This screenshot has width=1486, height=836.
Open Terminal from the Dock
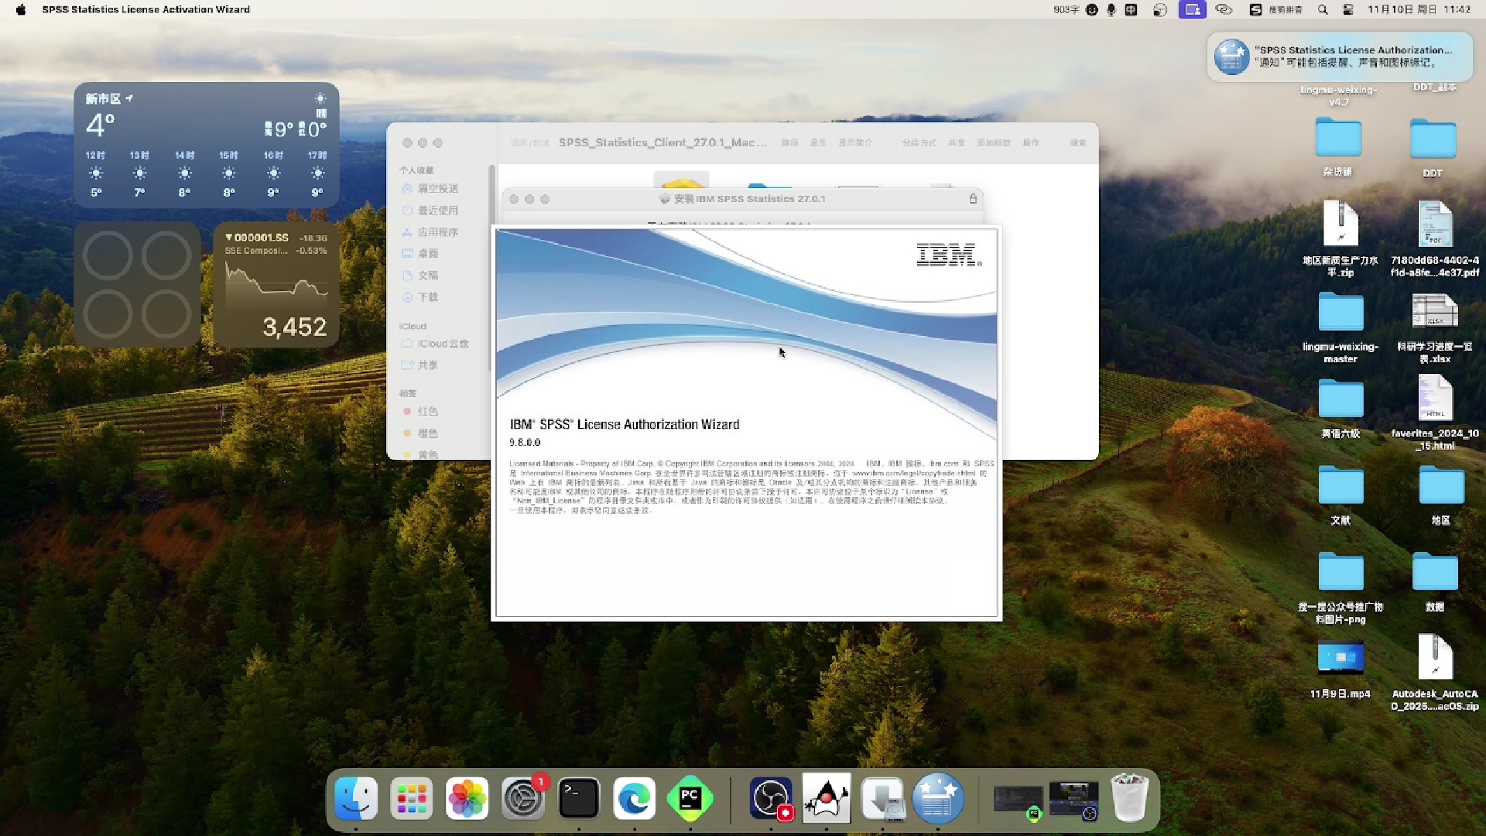click(x=579, y=798)
